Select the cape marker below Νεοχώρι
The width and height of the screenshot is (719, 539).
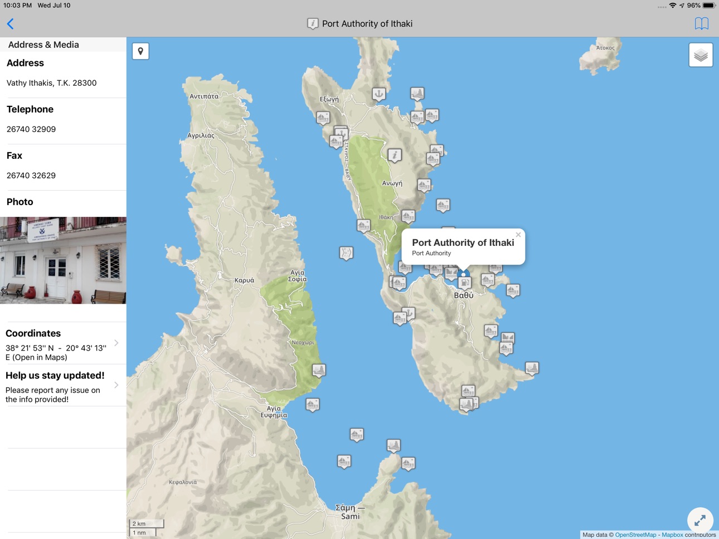pos(319,370)
